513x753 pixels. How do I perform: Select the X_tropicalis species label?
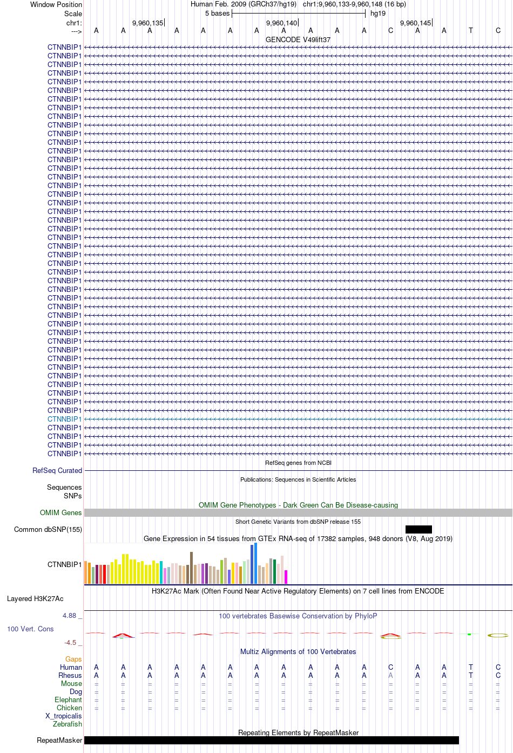[x=64, y=716]
